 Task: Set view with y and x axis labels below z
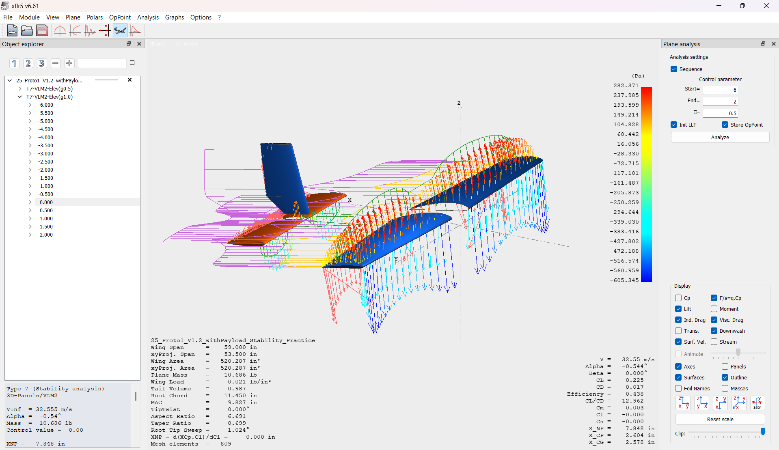click(x=701, y=403)
